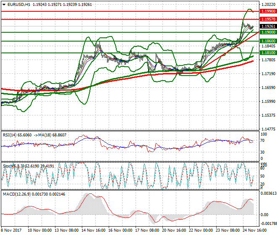Click the 8 Nov 2017 time axis label

(x=11, y=230)
